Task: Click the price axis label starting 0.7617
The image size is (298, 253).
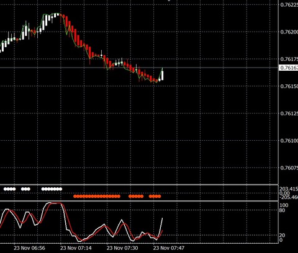Action: coord(289,59)
